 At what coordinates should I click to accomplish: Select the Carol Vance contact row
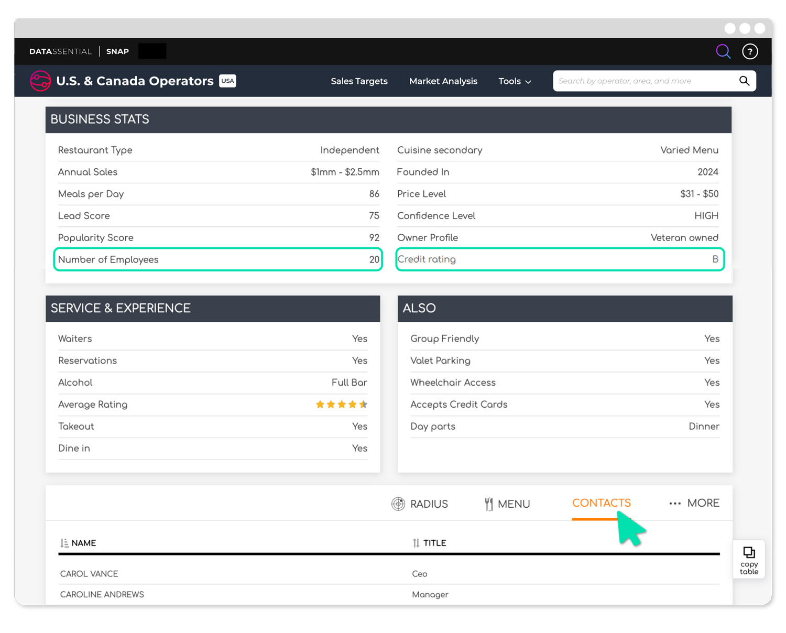89,574
